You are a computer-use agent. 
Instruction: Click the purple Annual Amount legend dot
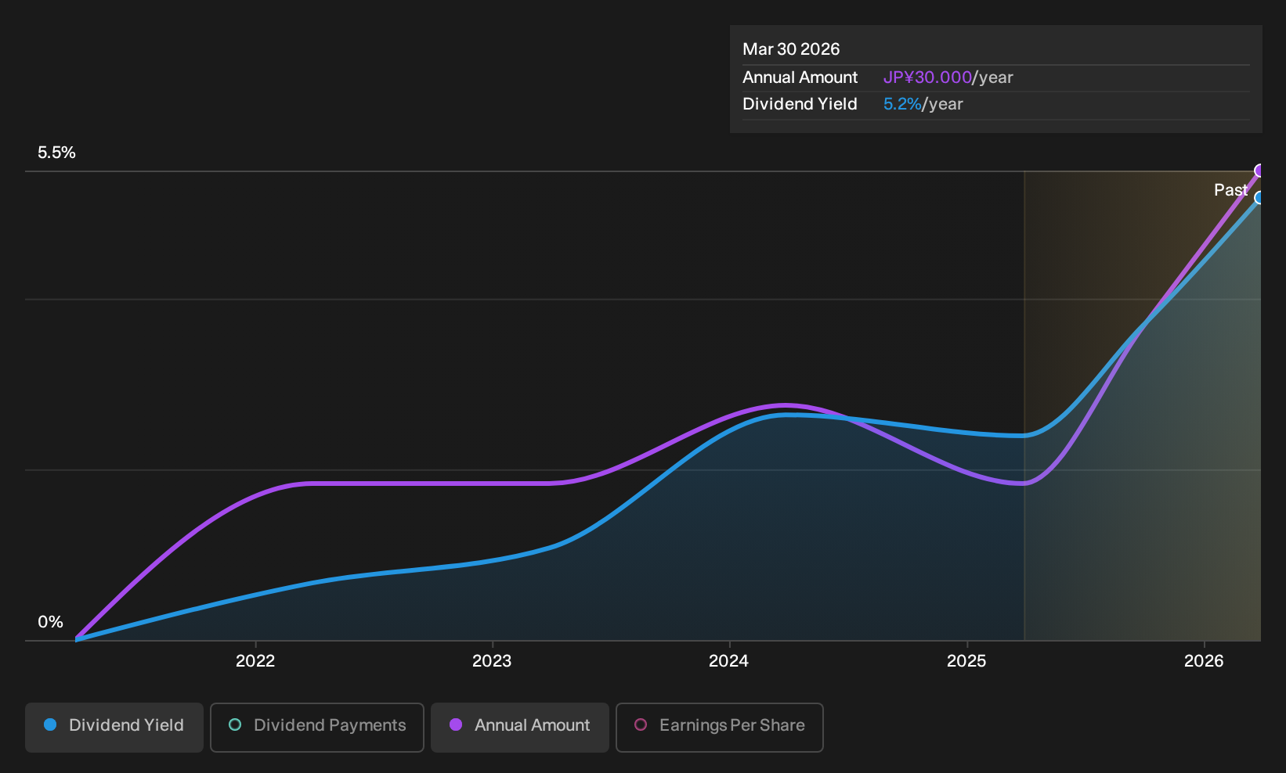[456, 725]
